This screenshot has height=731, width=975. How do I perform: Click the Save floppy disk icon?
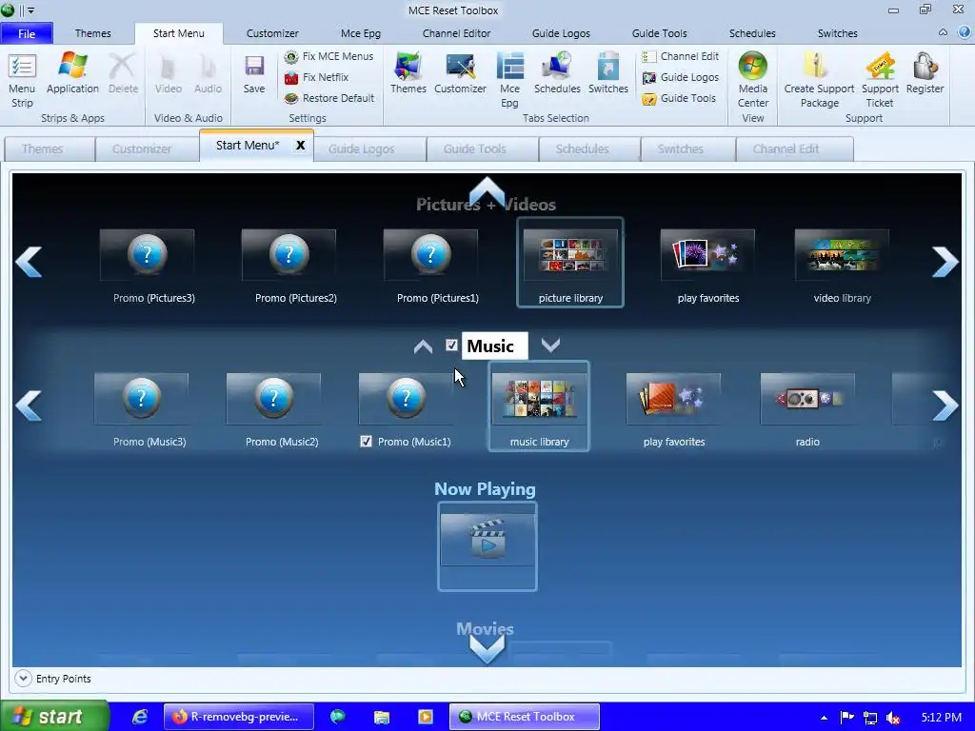pyautogui.click(x=254, y=67)
